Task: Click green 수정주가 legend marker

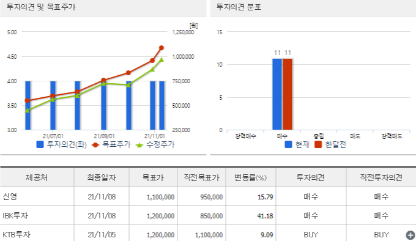Action: coord(139,145)
